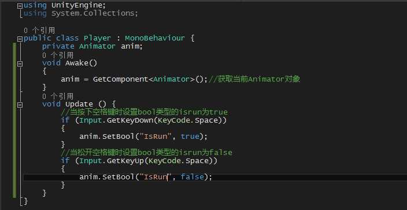
Task: Open references above the Player class
Action: [39, 31]
